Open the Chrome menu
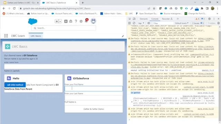This screenshot has height=124, width=221. 218,8
